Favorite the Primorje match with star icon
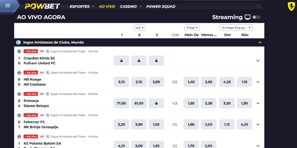The width and height of the screenshot is (297, 148). [19, 94]
